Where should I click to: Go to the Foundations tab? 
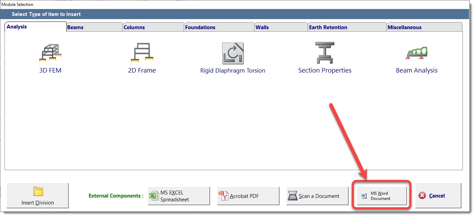point(200,27)
